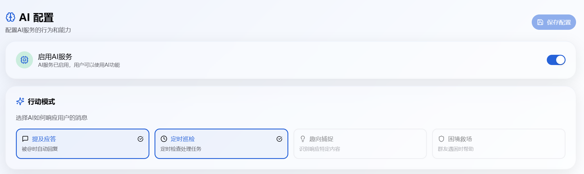The height and width of the screenshot is (174, 584).
Task: Click the green chip icon for AI服务
Action: (x=24, y=60)
